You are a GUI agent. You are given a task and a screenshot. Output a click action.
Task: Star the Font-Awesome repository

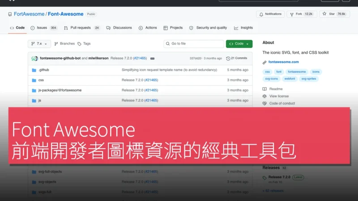pos(334,14)
